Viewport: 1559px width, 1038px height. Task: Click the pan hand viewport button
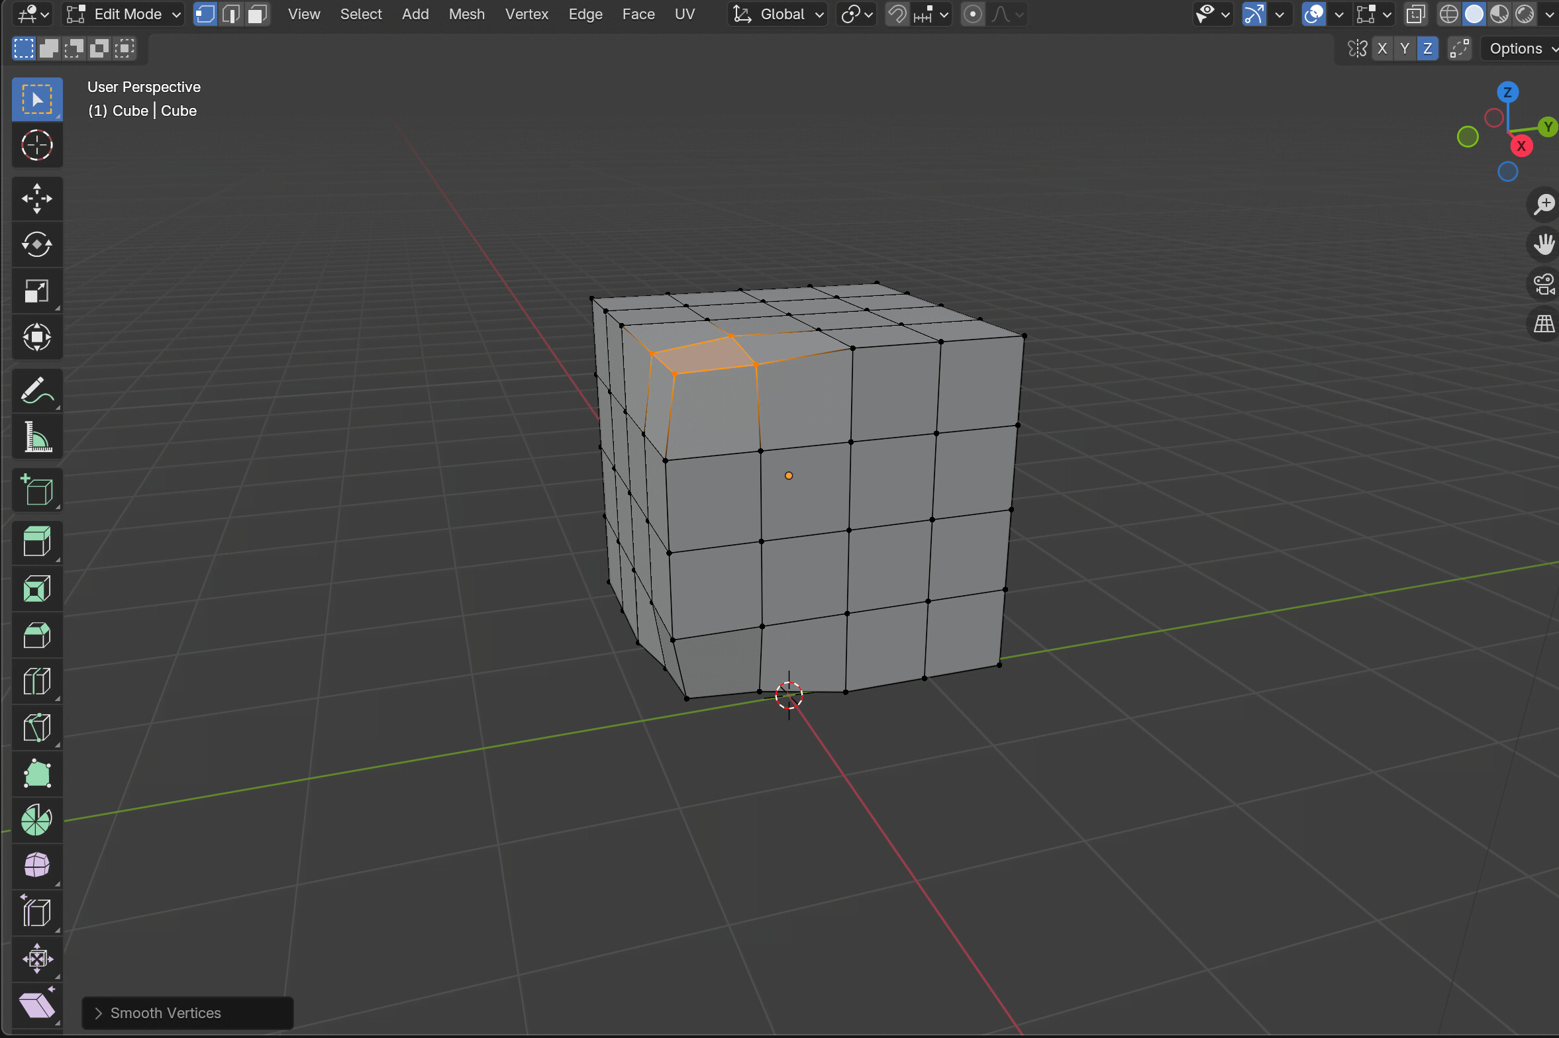point(1544,244)
